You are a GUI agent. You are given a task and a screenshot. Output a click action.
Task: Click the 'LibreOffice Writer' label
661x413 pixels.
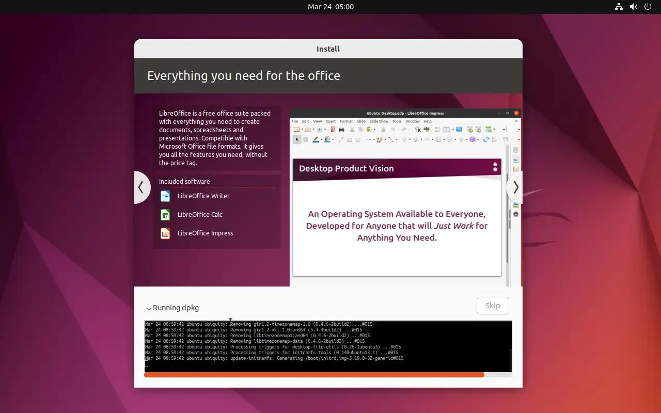coord(203,196)
